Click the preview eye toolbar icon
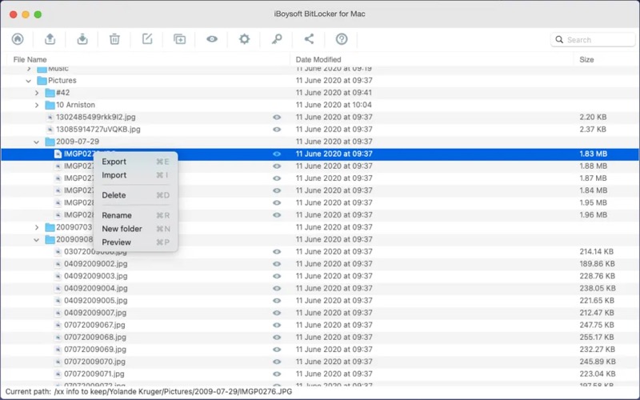 click(x=212, y=39)
